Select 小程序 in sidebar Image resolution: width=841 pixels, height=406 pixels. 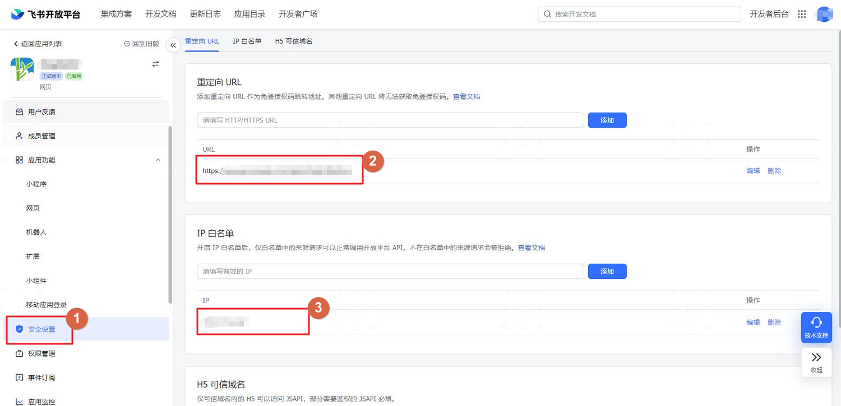click(36, 184)
